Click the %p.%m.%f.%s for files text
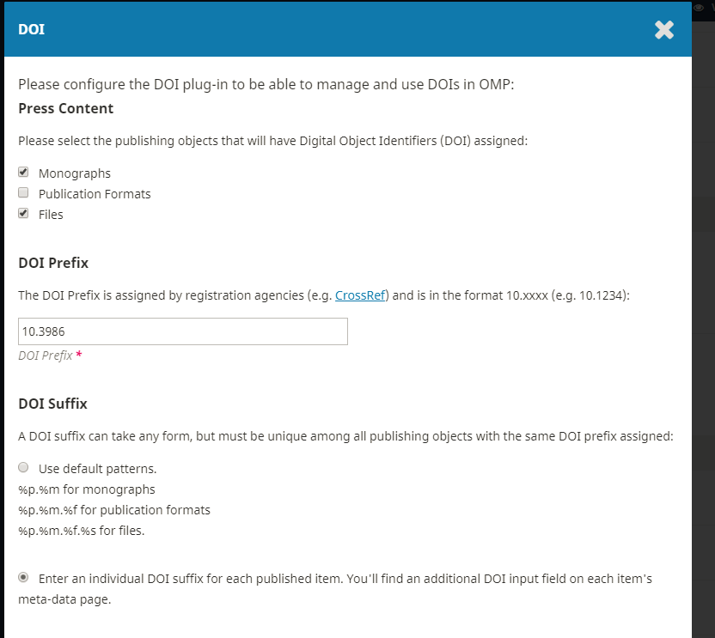The height and width of the screenshot is (638, 715). point(81,531)
